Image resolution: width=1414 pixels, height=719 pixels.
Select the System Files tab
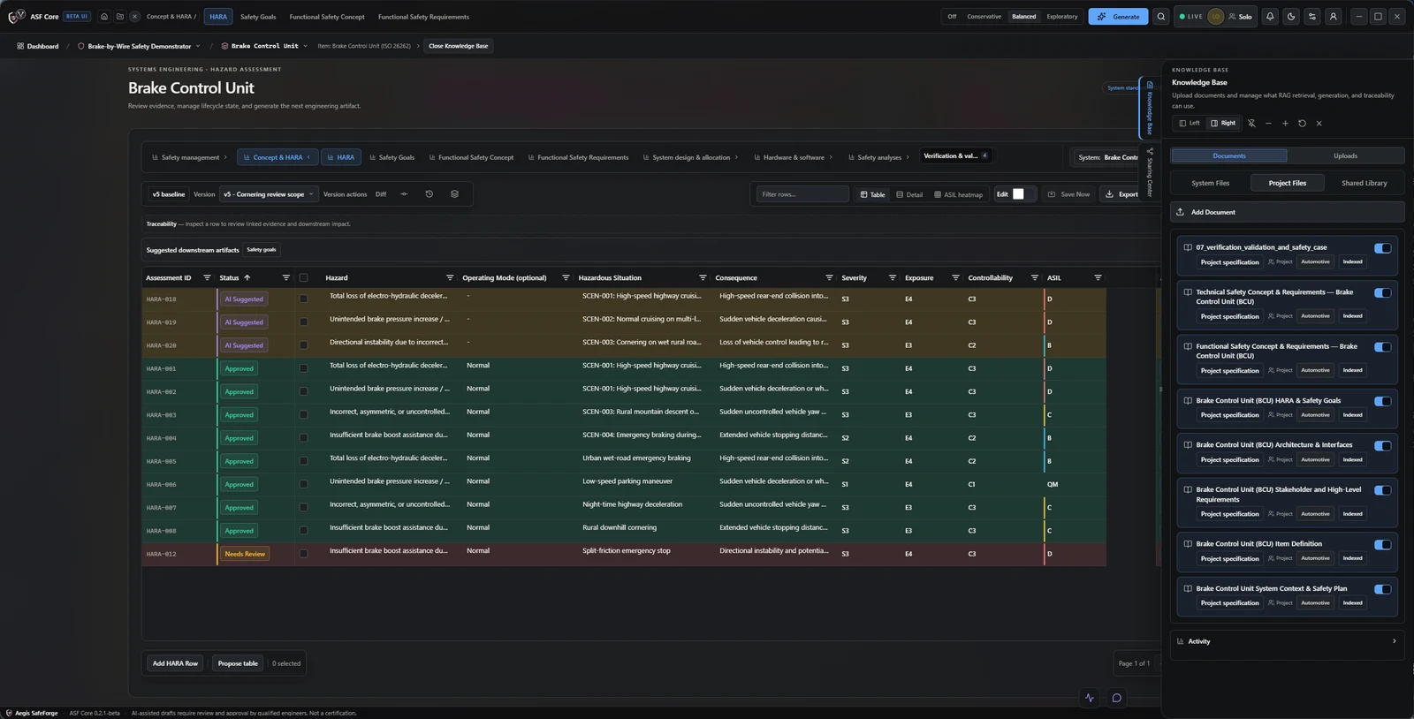pos(1210,183)
